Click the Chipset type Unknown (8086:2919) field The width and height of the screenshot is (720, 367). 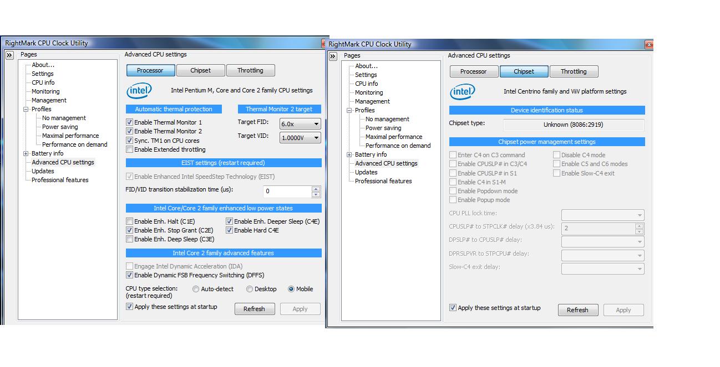[574, 125]
